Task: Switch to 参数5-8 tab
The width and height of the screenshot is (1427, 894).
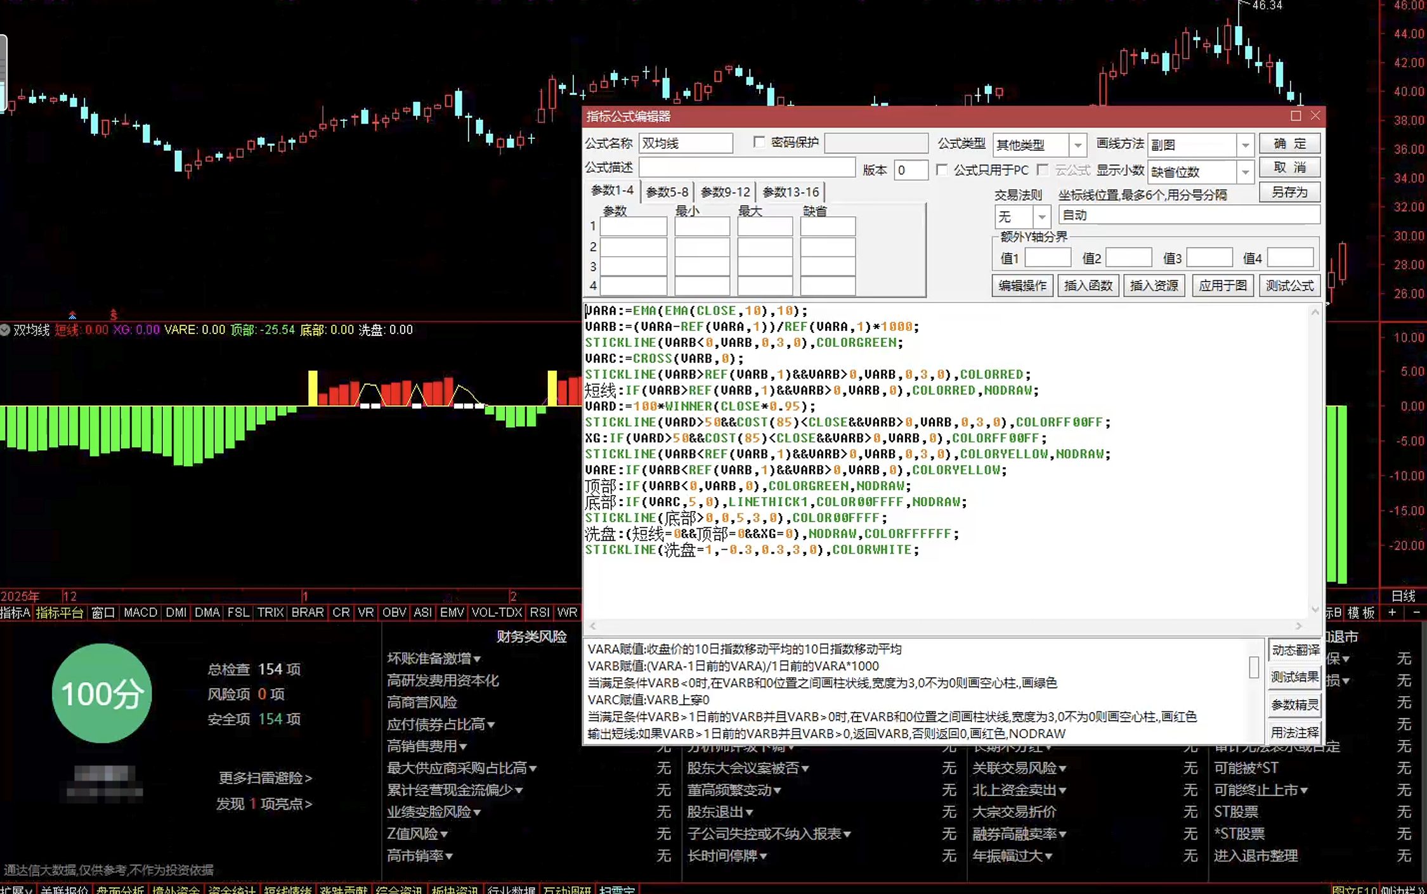Action: pyautogui.click(x=667, y=191)
